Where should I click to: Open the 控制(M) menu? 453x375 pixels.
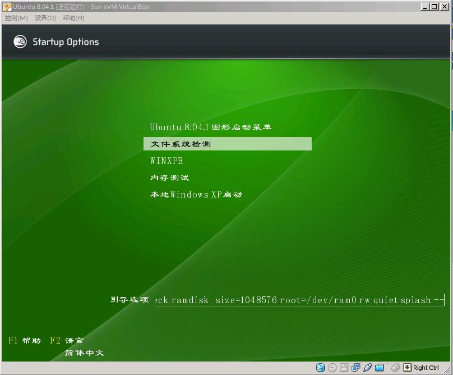click(16, 18)
